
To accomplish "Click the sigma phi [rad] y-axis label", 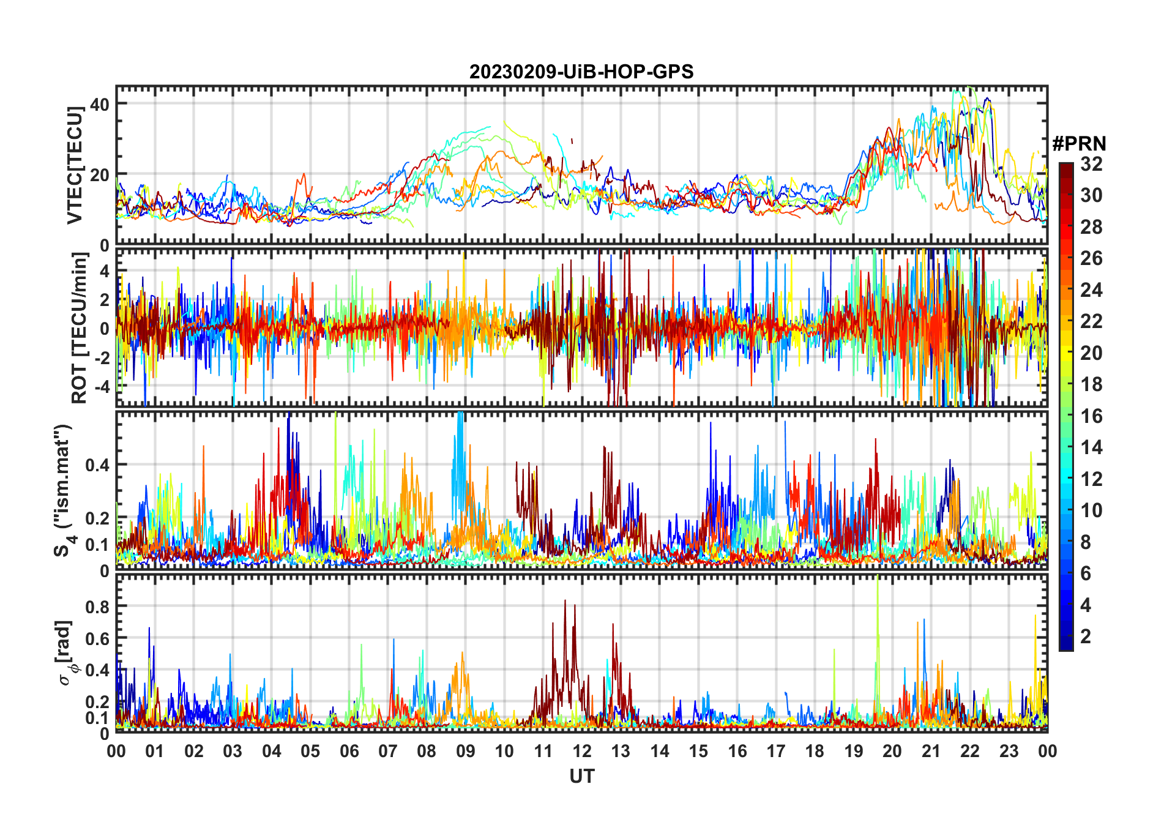I will click(64, 653).
